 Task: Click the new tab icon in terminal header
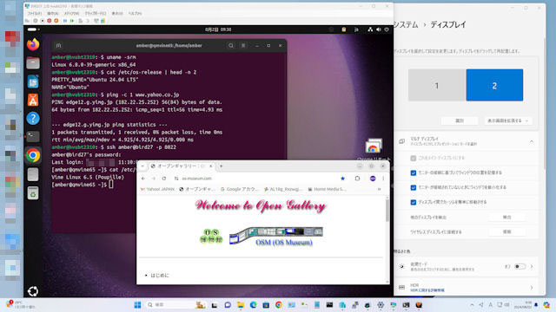(x=58, y=46)
